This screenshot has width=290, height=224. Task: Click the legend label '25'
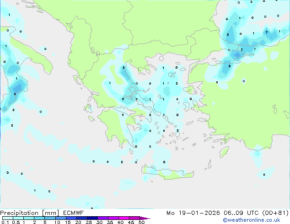point(89,222)
